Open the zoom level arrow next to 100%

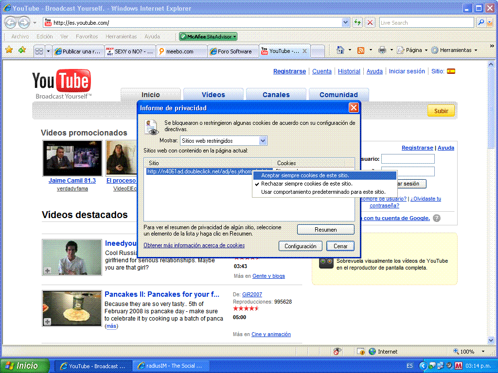pos(483,352)
